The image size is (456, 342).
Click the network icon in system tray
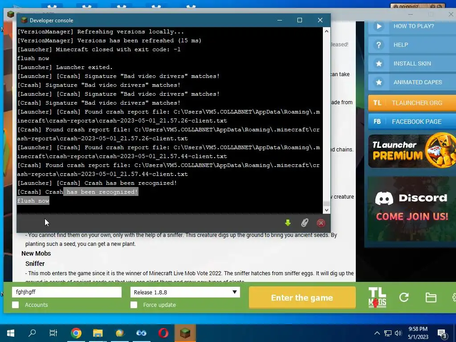[x=388, y=333]
